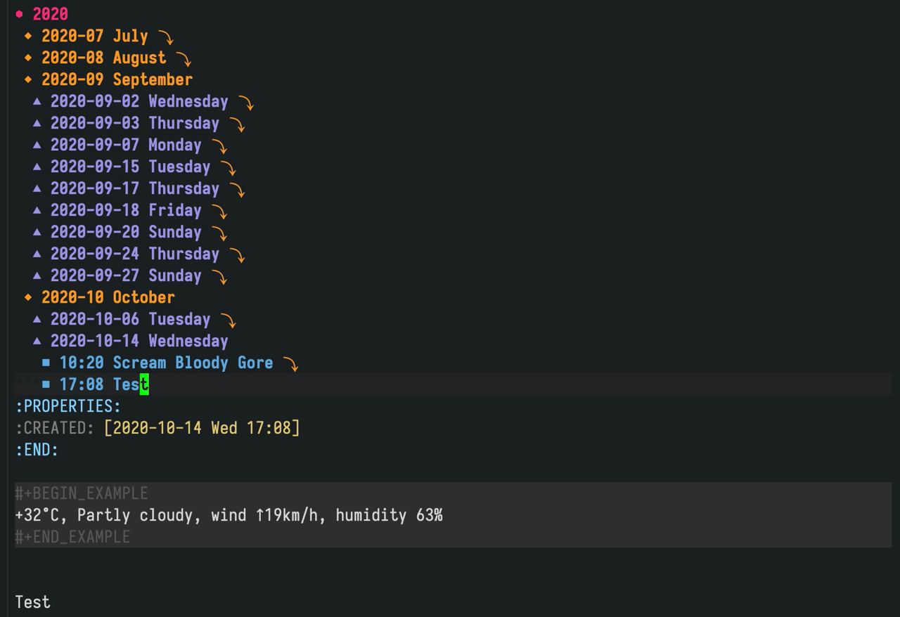
Task: Select the 2020-09-18 Friday heading
Action: [125, 210]
